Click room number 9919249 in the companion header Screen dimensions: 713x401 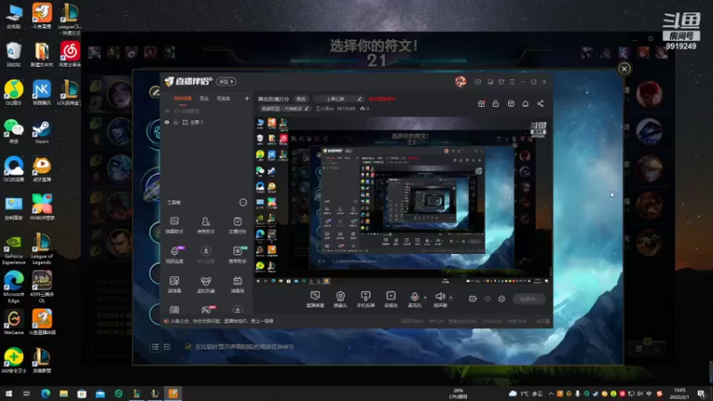click(346, 109)
